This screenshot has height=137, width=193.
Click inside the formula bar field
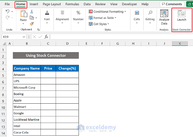coord(122,37)
